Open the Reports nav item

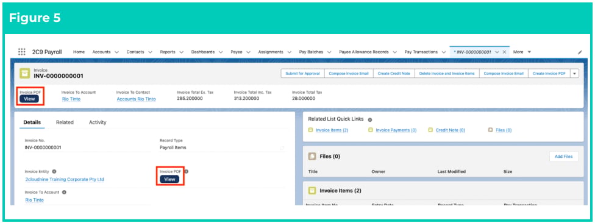tap(167, 52)
